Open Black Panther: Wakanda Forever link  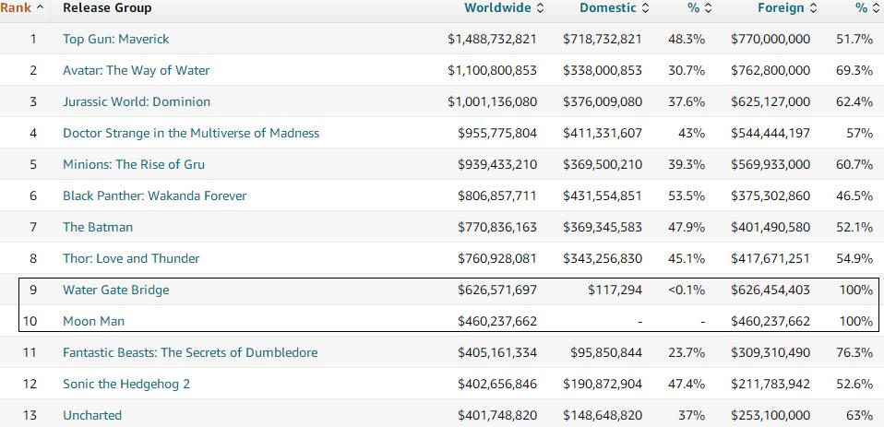(x=154, y=196)
